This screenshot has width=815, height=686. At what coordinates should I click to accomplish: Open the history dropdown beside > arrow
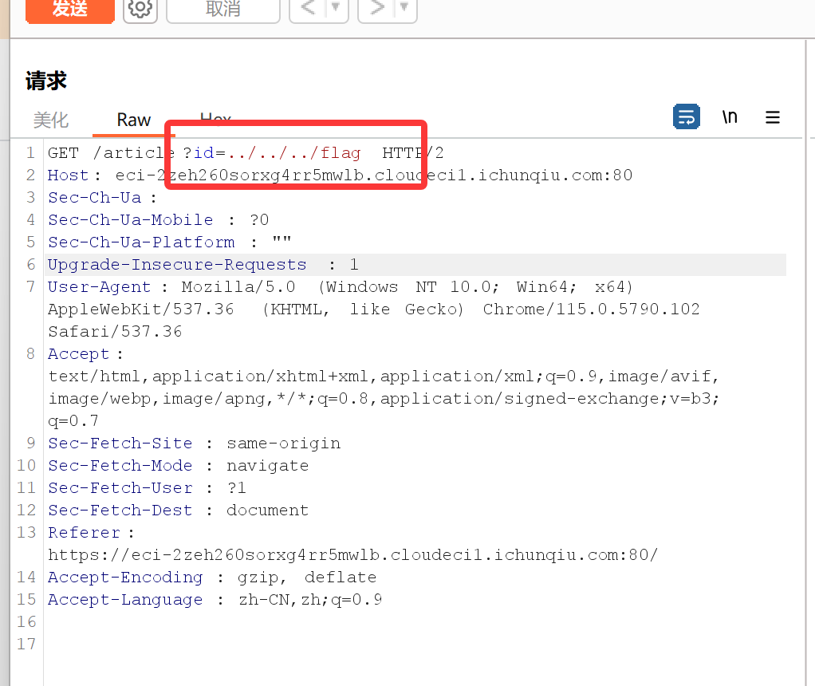[x=404, y=9]
